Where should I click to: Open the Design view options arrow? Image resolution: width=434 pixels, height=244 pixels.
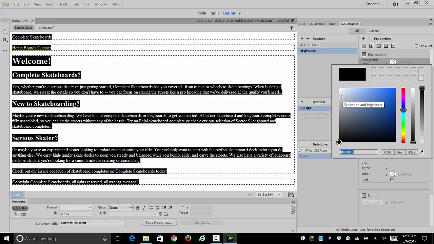point(239,13)
